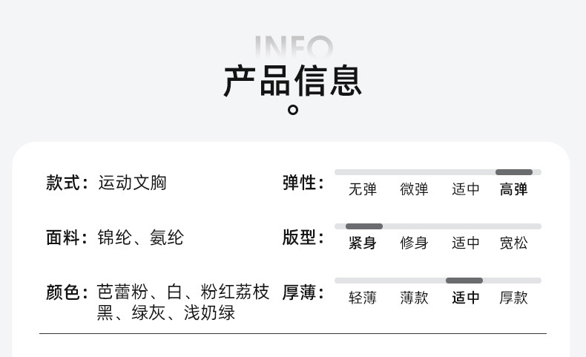Click the 锦纶、氨纶 fabric text
586x357 pixels.
point(140,238)
